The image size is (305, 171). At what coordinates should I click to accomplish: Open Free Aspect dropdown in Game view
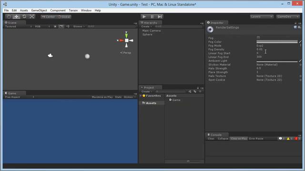click(20, 97)
